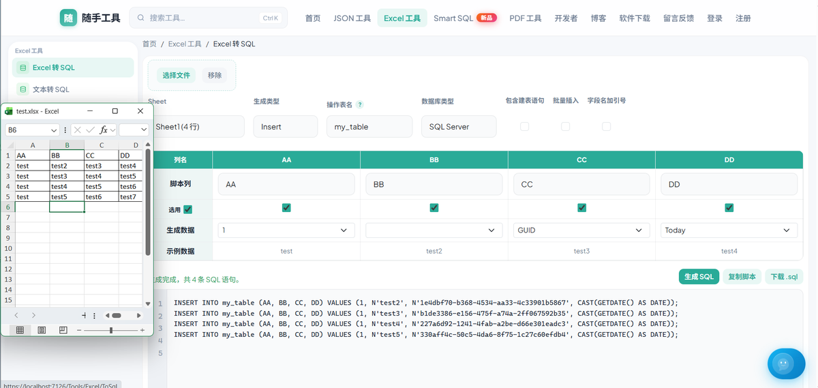Click the Excel 转 SQL sidebar database icon
Image resolution: width=818 pixels, height=388 pixels.
pos(23,68)
